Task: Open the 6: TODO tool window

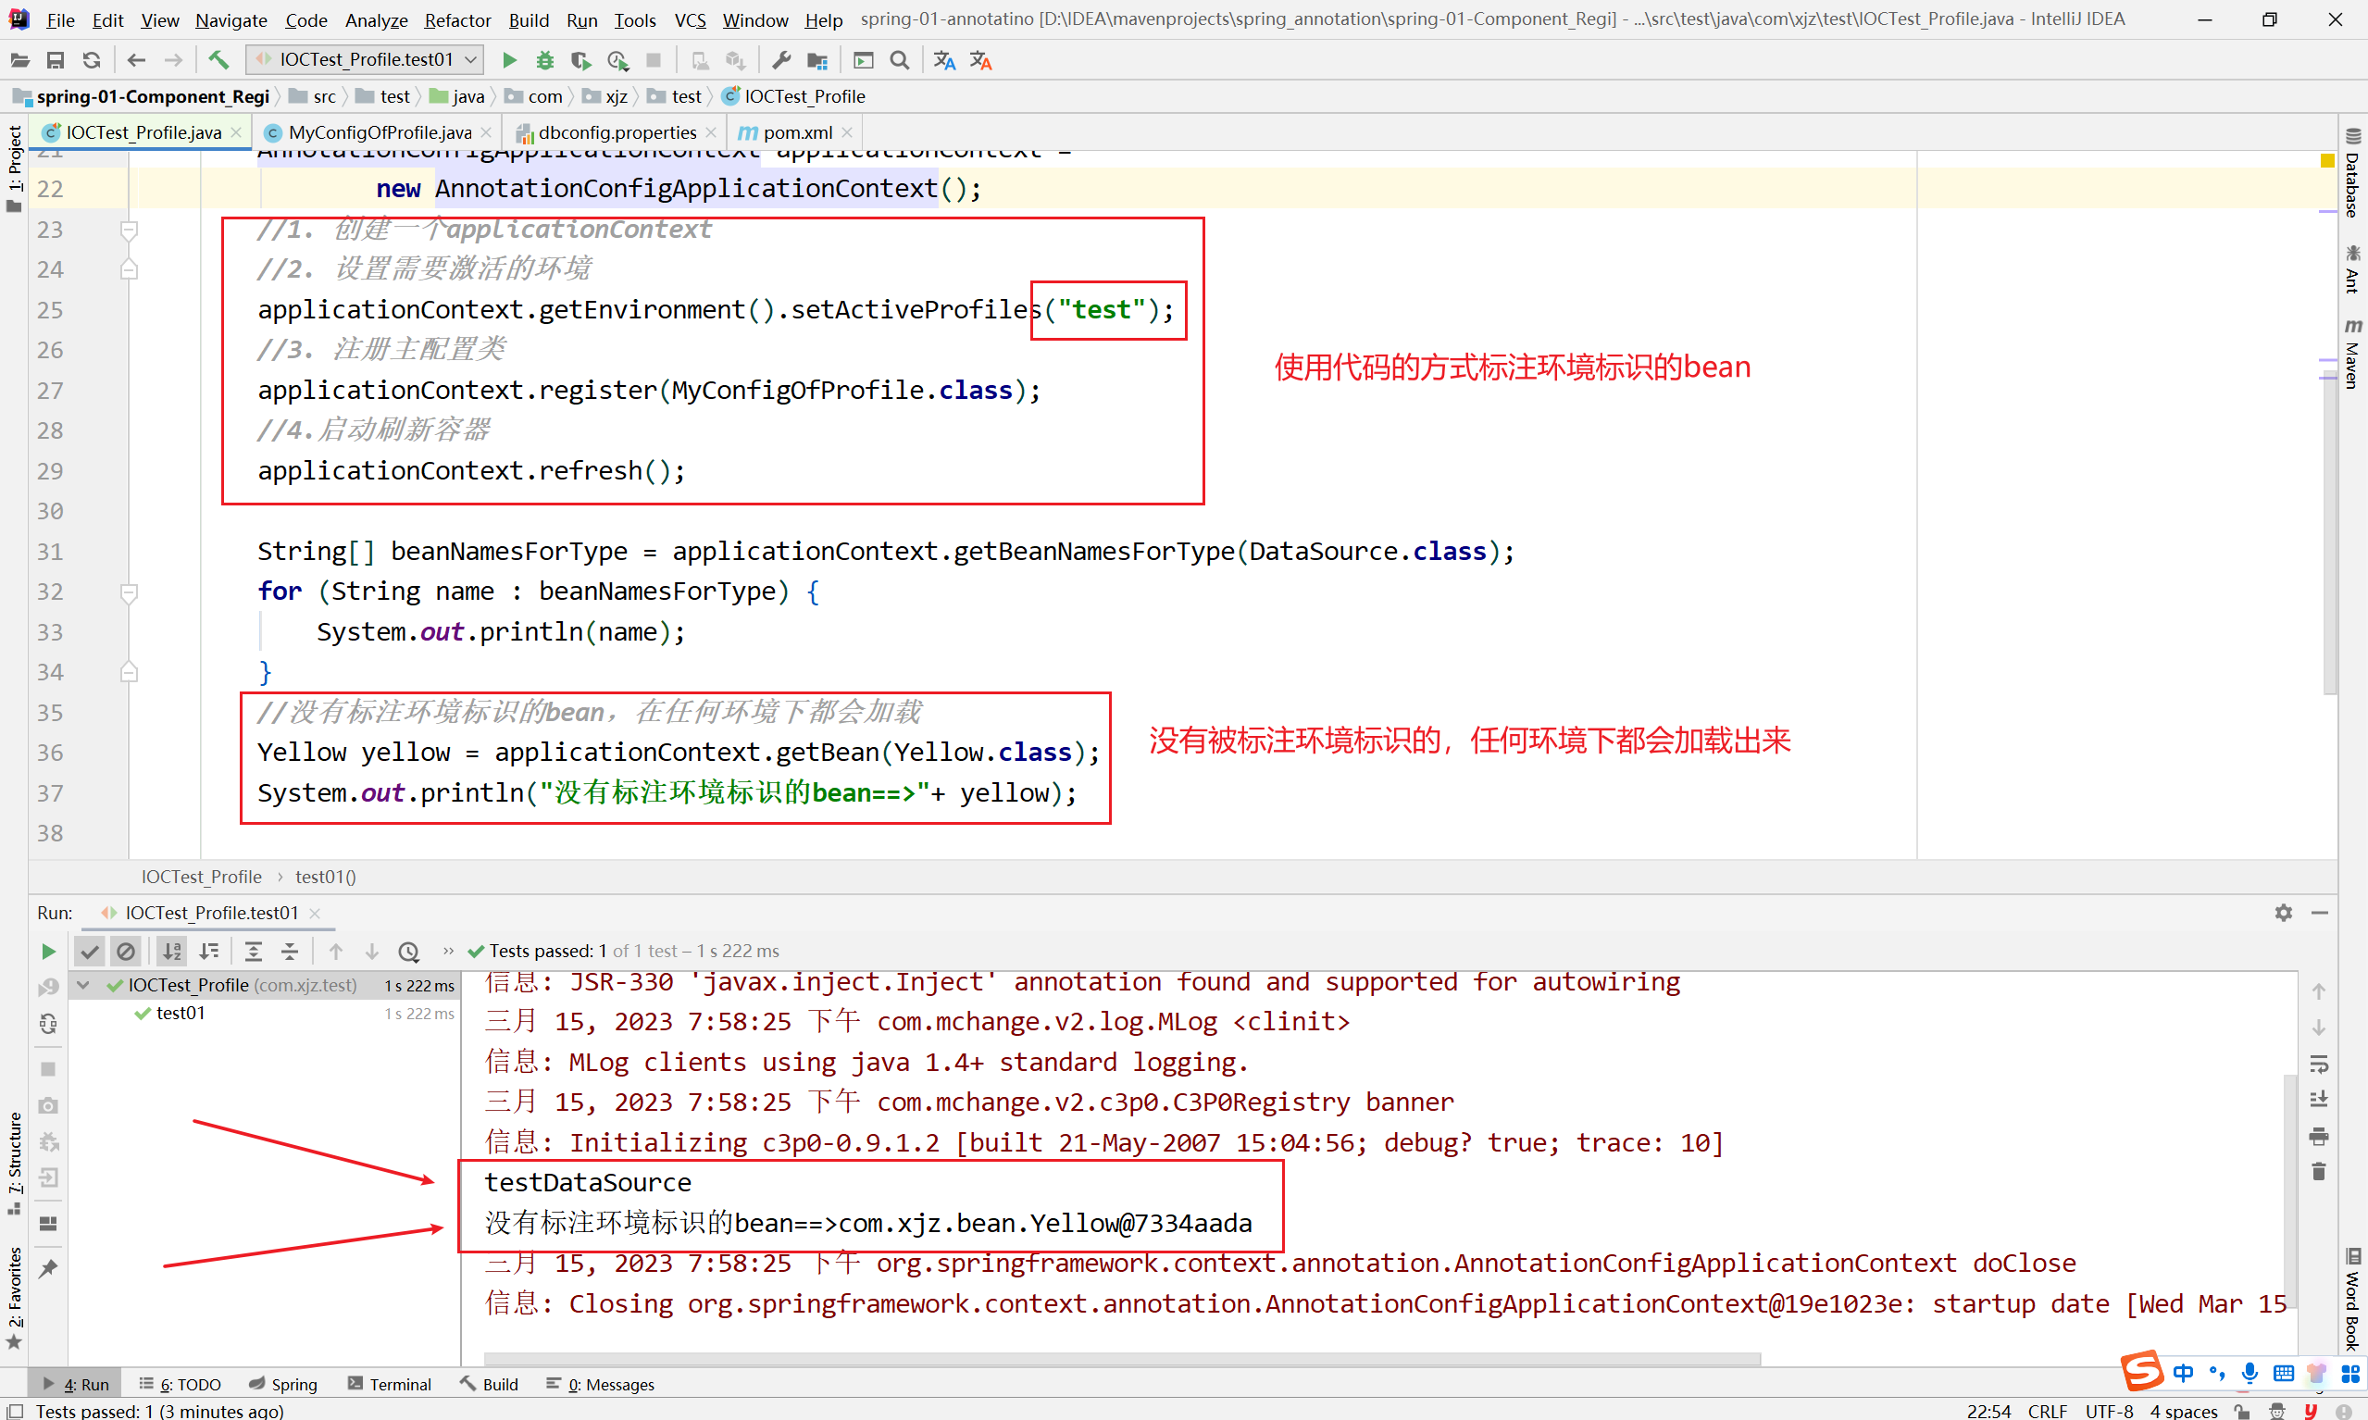Action: [x=180, y=1384]
